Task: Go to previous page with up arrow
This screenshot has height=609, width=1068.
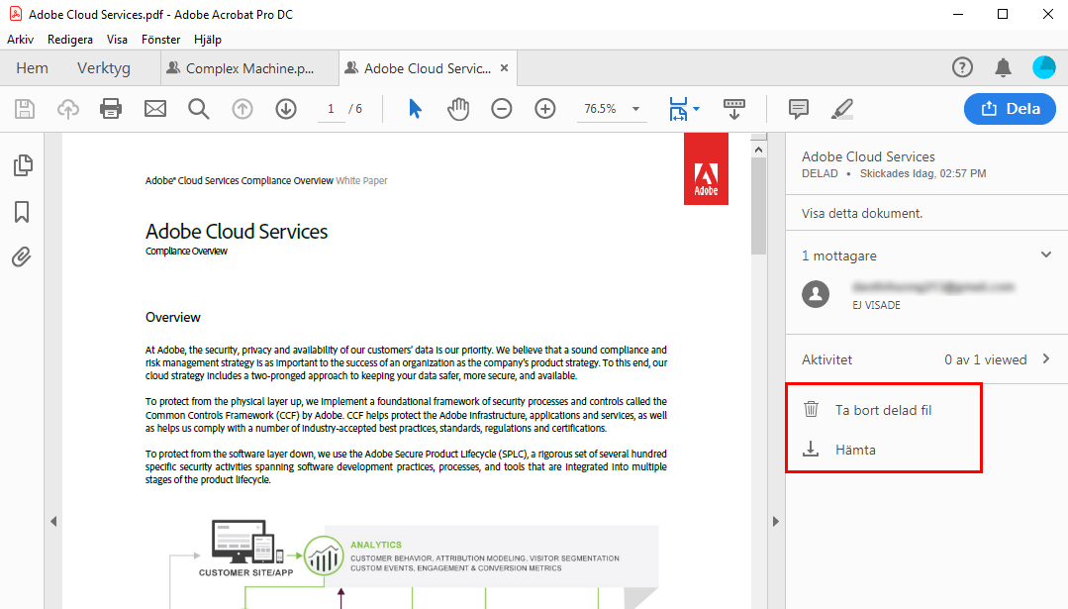Action: (x=243, y=109)
